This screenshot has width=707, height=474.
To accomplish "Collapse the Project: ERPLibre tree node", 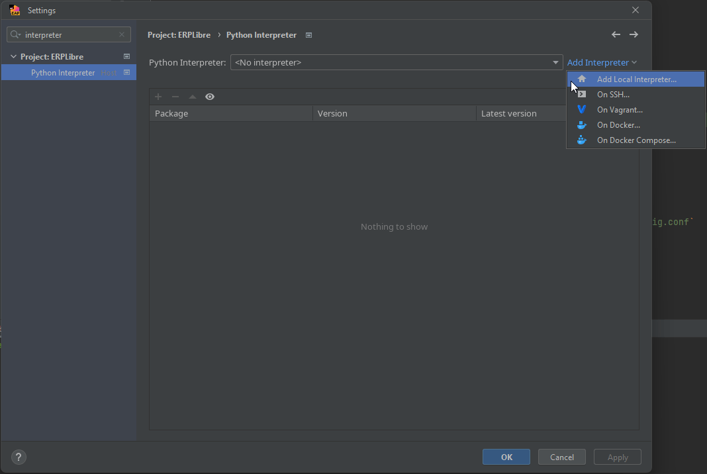I will click(x=13, y=57).
